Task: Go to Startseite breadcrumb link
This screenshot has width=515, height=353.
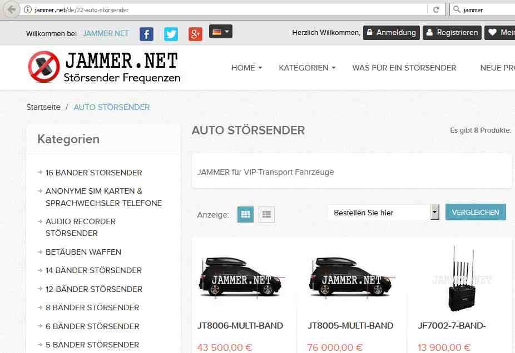Action: click(x=43, y=107)
